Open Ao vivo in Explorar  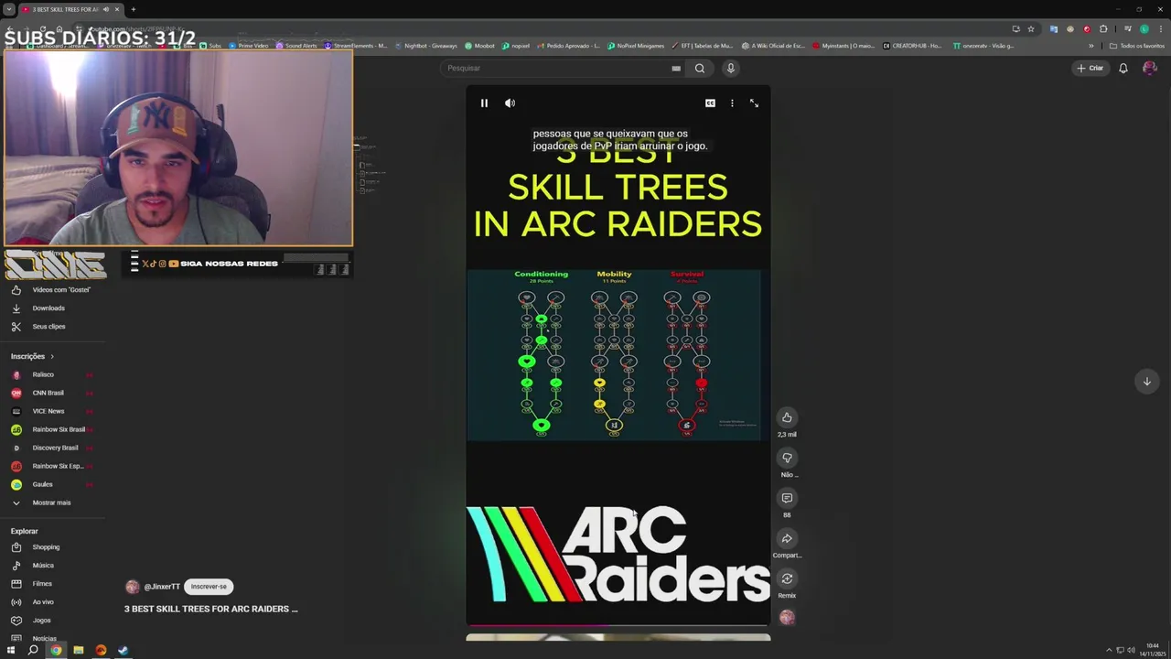click(53, 602)
